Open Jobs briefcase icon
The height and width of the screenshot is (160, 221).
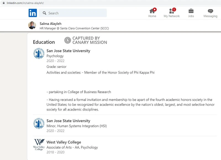click(191, 11)
